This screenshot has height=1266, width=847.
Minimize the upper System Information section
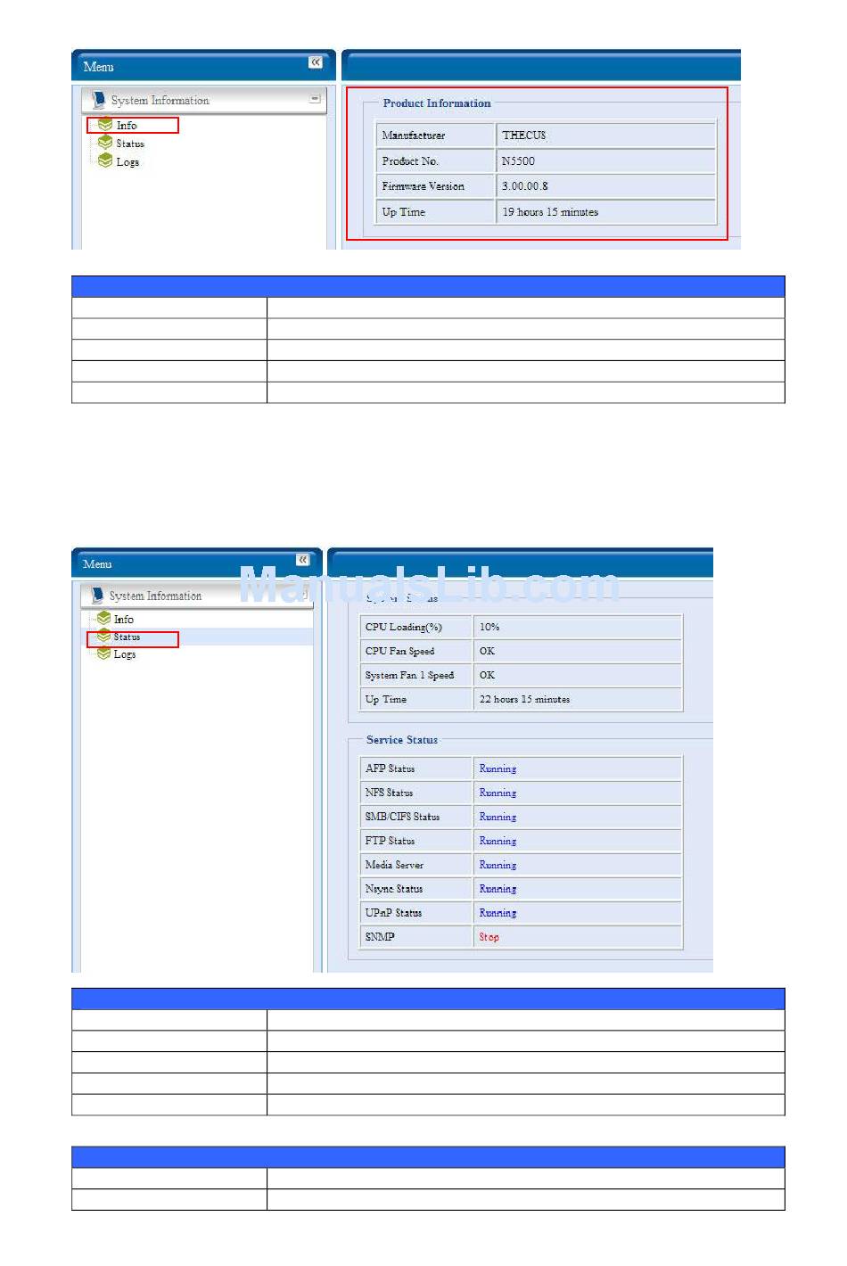(315, 99)
